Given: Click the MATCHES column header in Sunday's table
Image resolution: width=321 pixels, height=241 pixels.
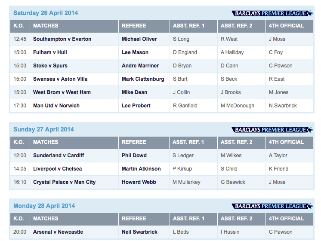Looking at the screenshot, I should [x=46, y=142].
